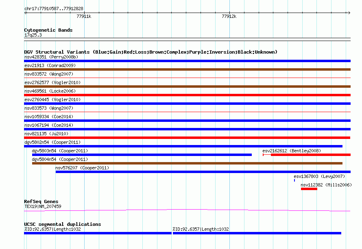This screenshot has width=362, height=249.
Task: Click nsv112382 (Mills2006) variant label
Action: tap(326, 185)
